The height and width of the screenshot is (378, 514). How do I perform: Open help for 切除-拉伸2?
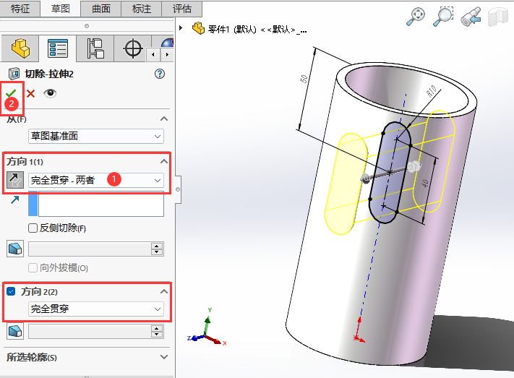tap(160, 74)
